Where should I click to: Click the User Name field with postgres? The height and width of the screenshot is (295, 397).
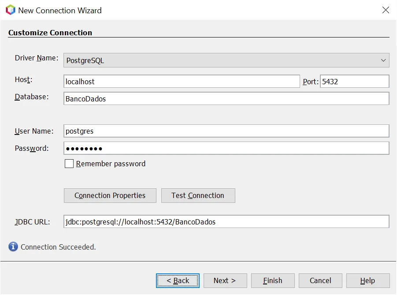[x=226, y=131]
